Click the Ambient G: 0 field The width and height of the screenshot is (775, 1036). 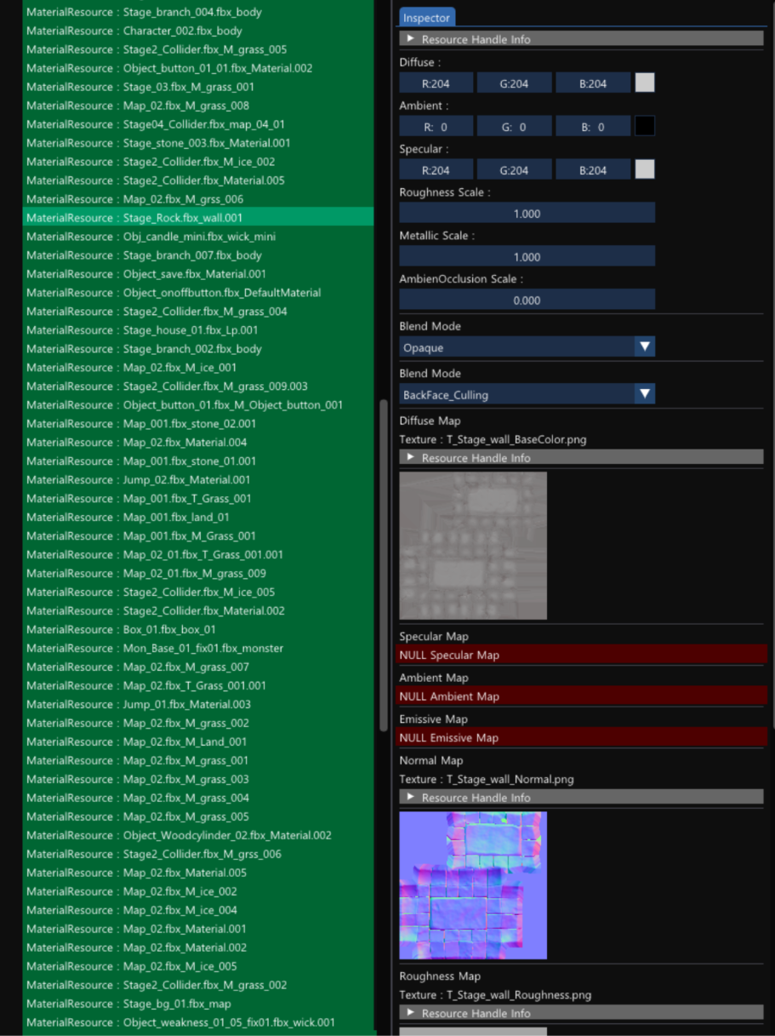(515, 126)
